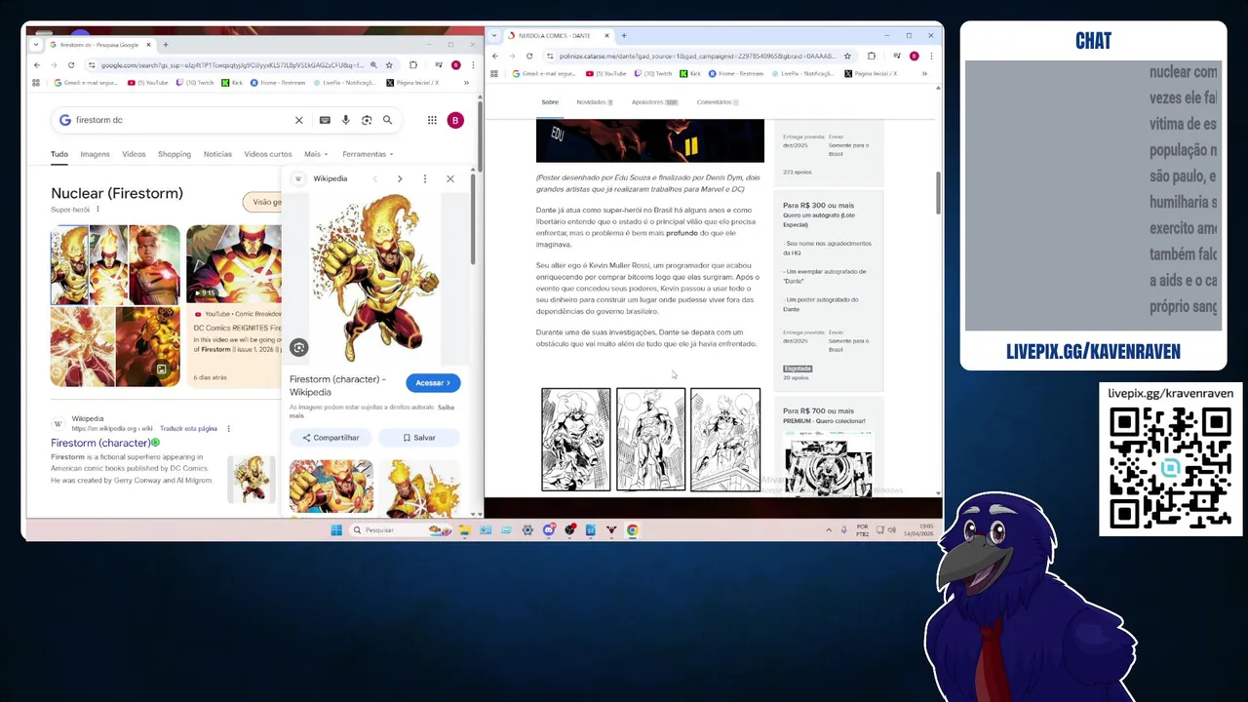
Task: Open a new tab in the Google window
Action: point(165,45)
